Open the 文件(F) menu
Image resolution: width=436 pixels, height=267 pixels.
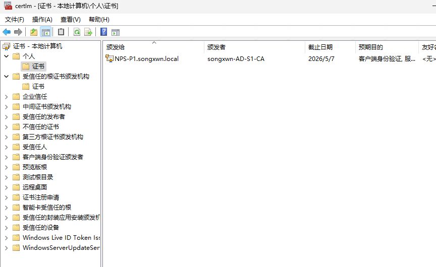click(x=15, y=20)
